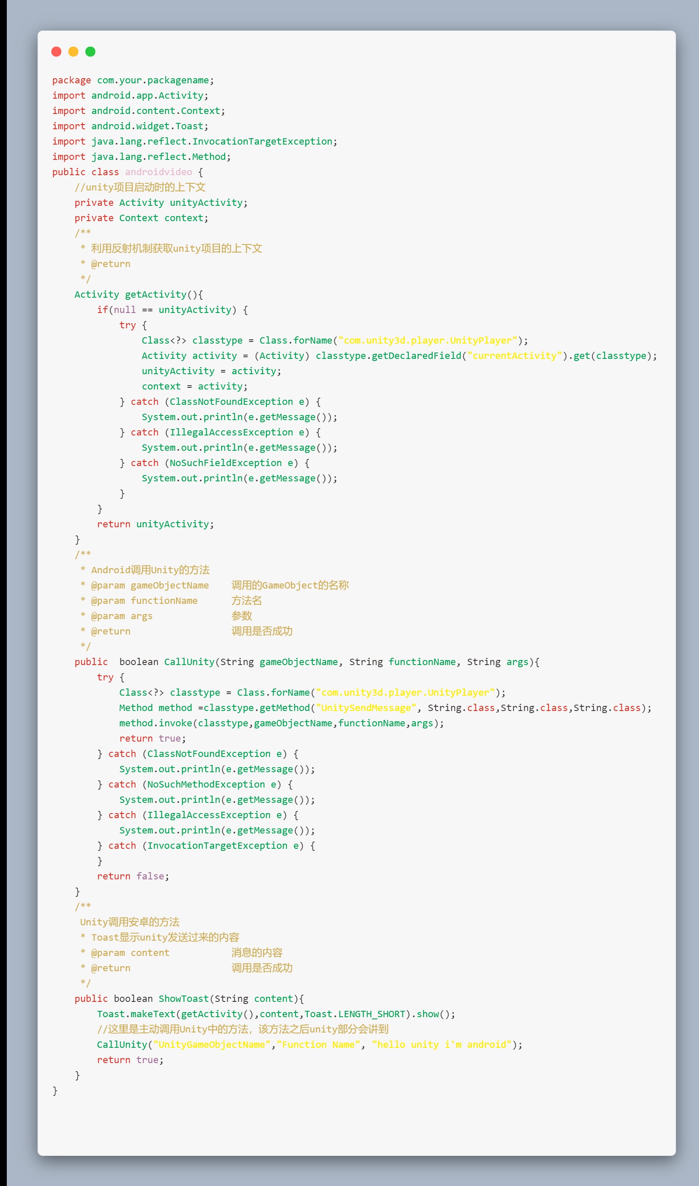
Task: Click 'return false;' statement
Action: point(133,876)
